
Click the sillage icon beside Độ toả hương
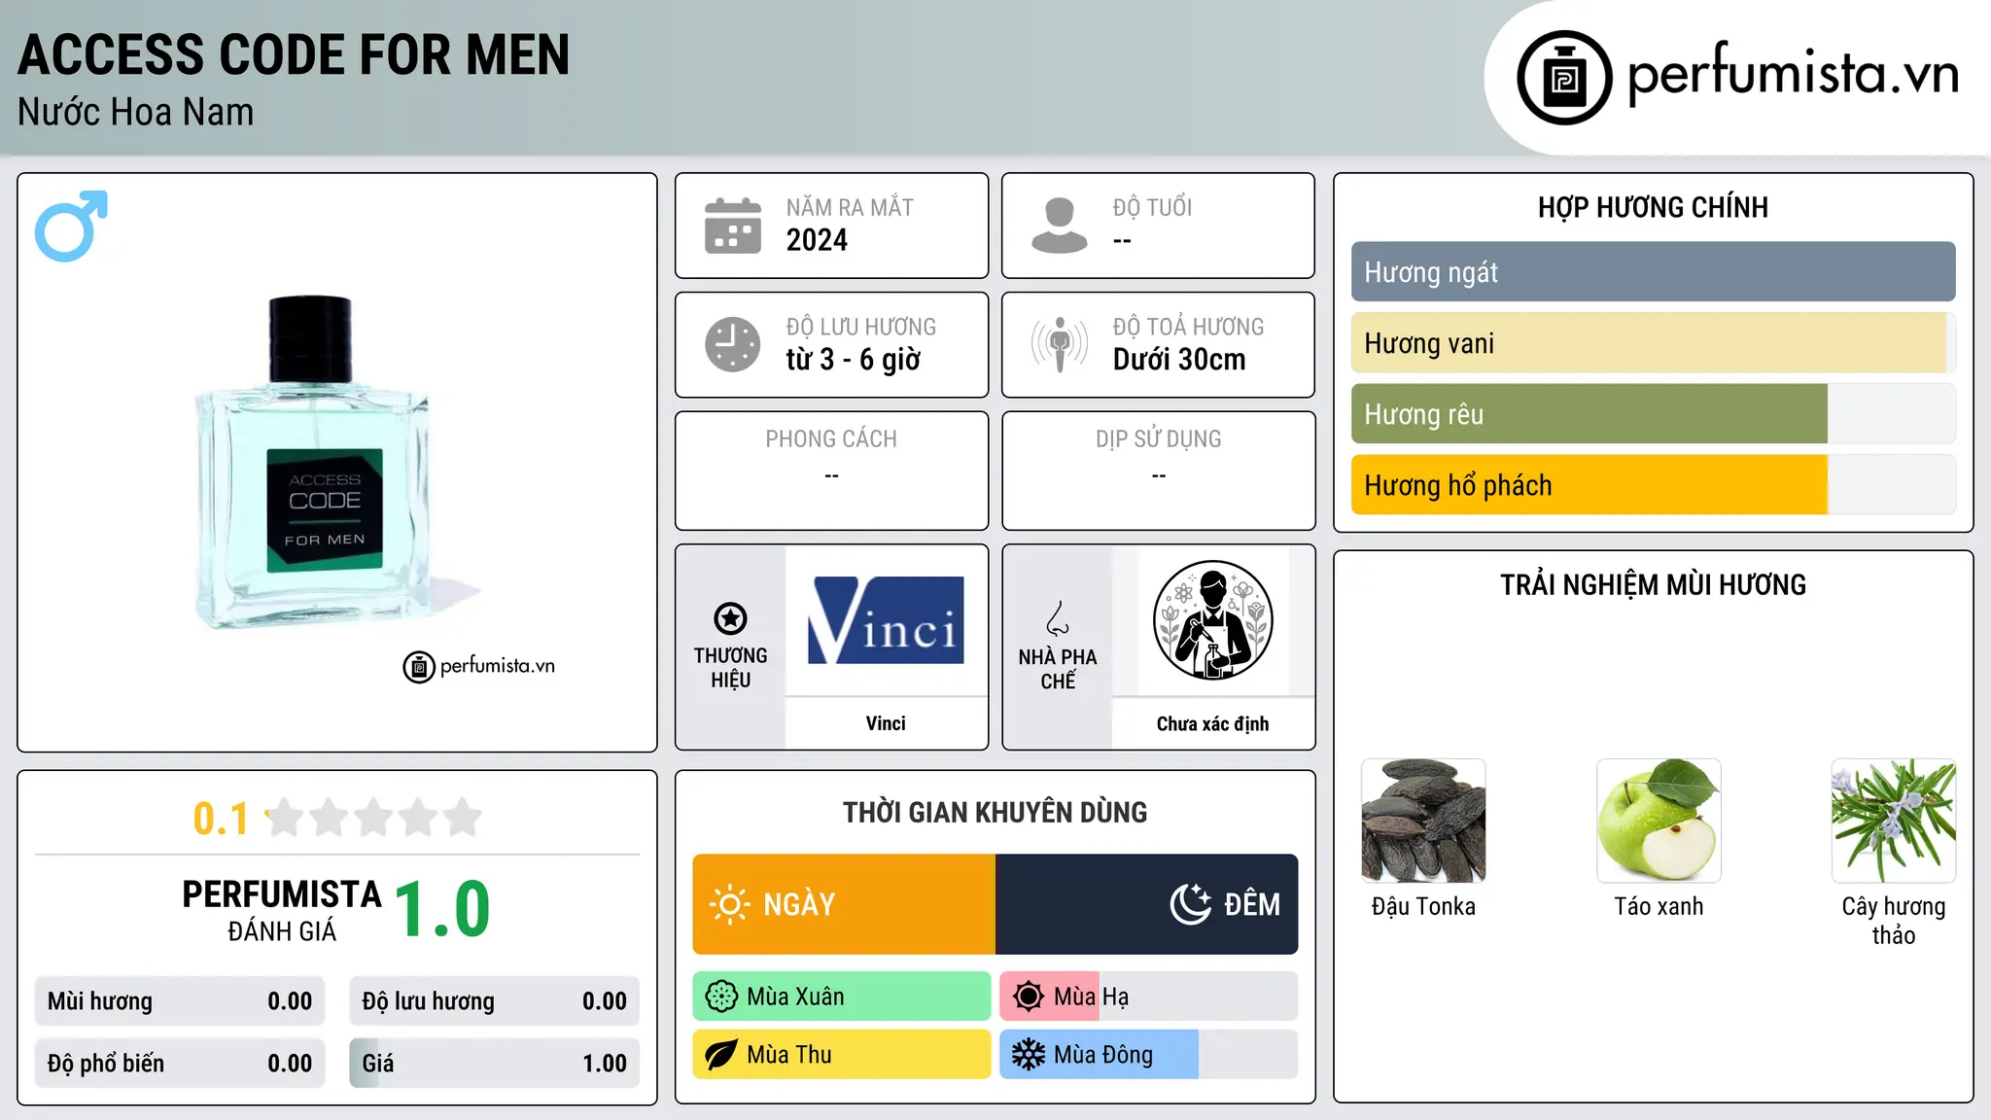coord(1060,344)
